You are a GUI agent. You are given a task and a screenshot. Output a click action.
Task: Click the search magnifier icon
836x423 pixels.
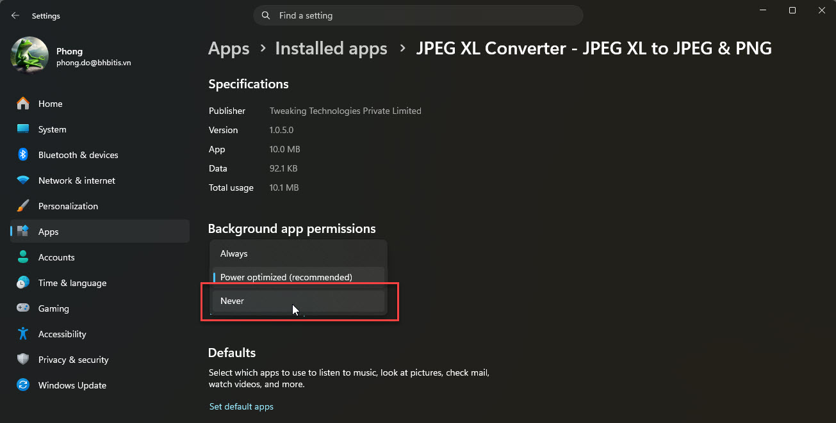click(265, 15)
